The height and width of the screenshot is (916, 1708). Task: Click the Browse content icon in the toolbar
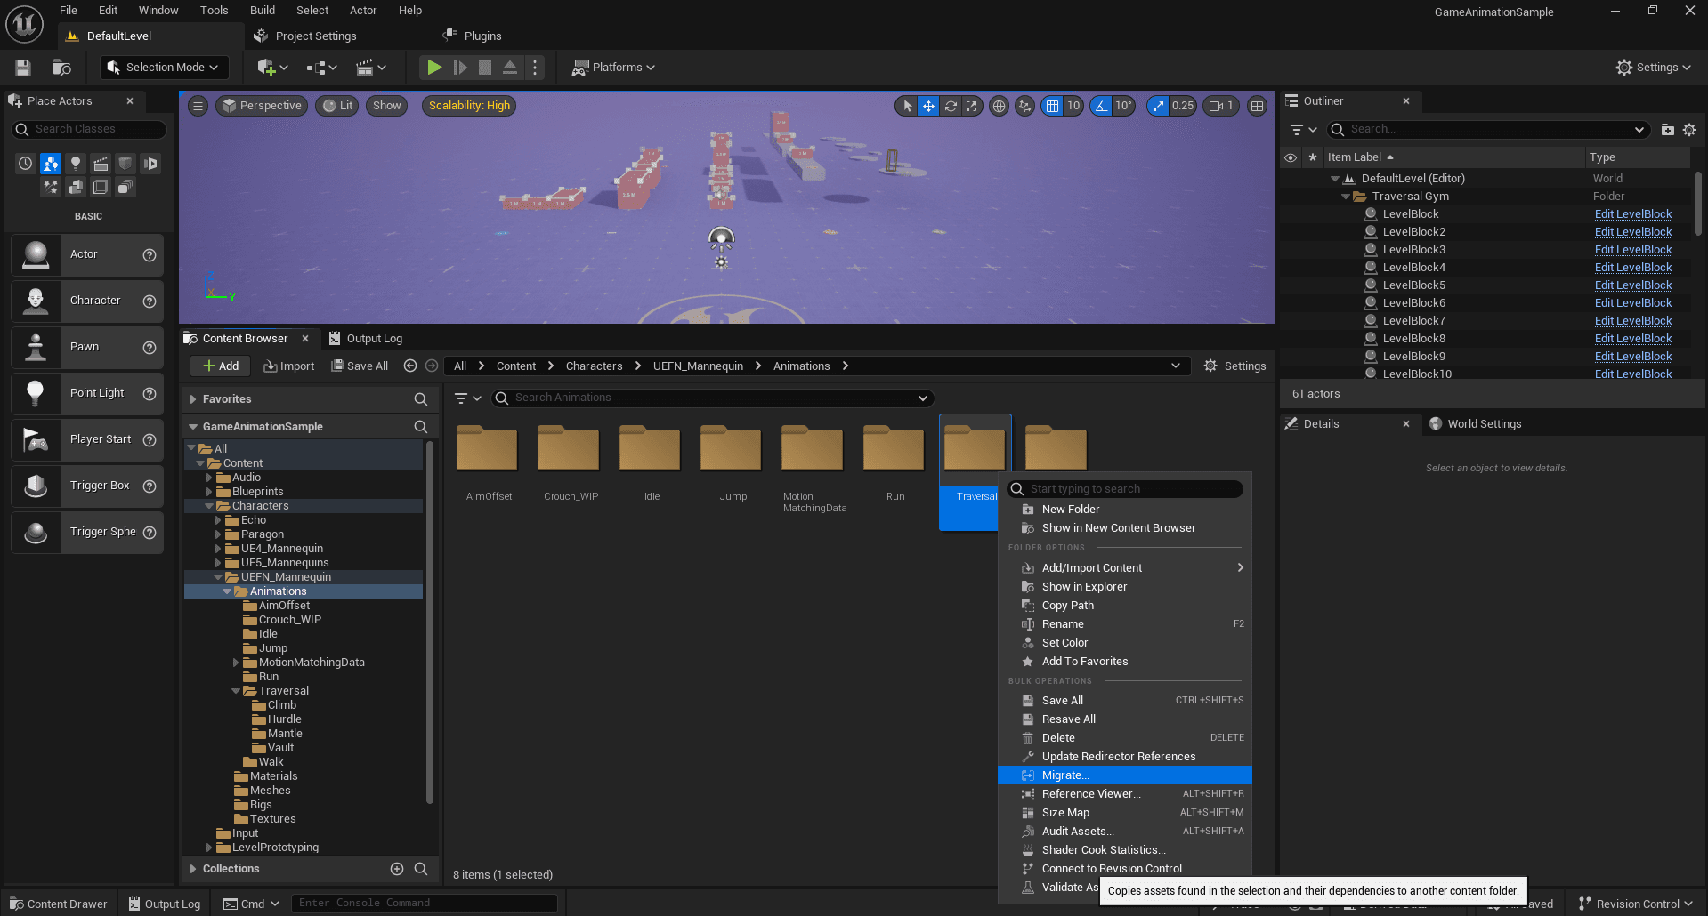[x=61, y=68]
